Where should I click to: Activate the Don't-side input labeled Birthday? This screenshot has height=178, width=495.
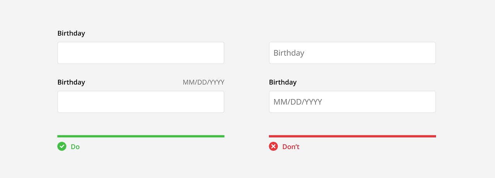pos(352,102)
